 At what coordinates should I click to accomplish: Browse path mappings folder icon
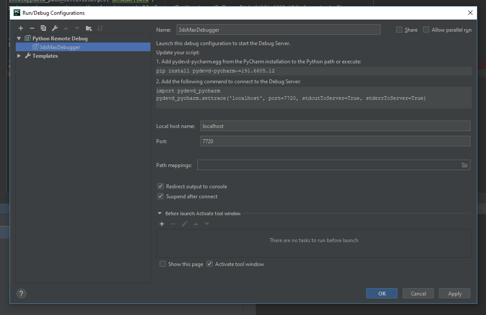[x=465, y=165]
